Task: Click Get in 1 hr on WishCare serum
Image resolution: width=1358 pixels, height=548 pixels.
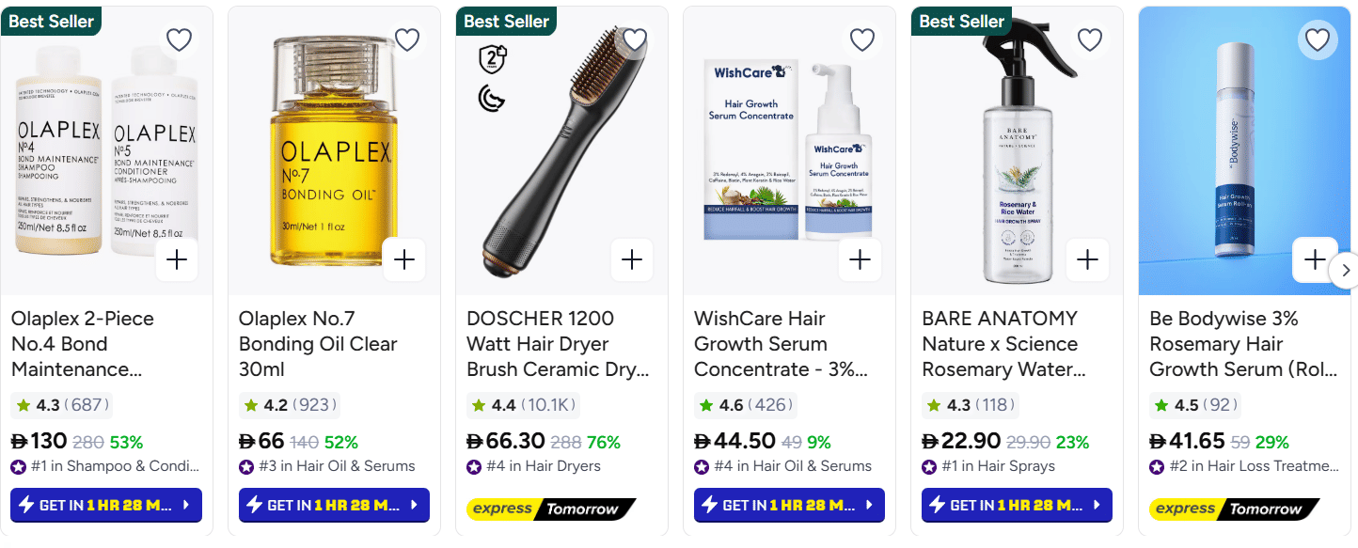Action: coord(789,505)
